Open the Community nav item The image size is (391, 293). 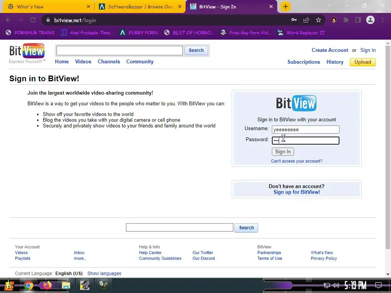click(140, 61)
